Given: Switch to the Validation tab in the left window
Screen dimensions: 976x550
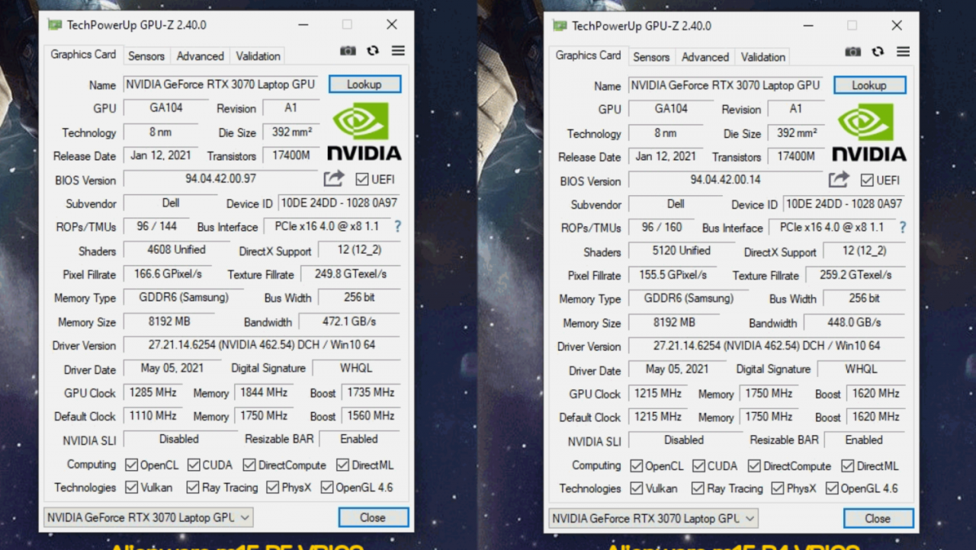Looking at the screenshot, I should tap(258, 56).
